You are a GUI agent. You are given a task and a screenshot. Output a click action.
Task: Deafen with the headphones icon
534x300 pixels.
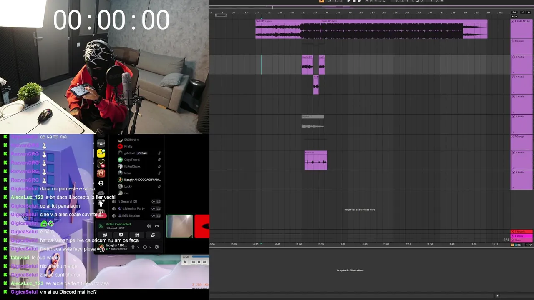click(x=145, y=247)
